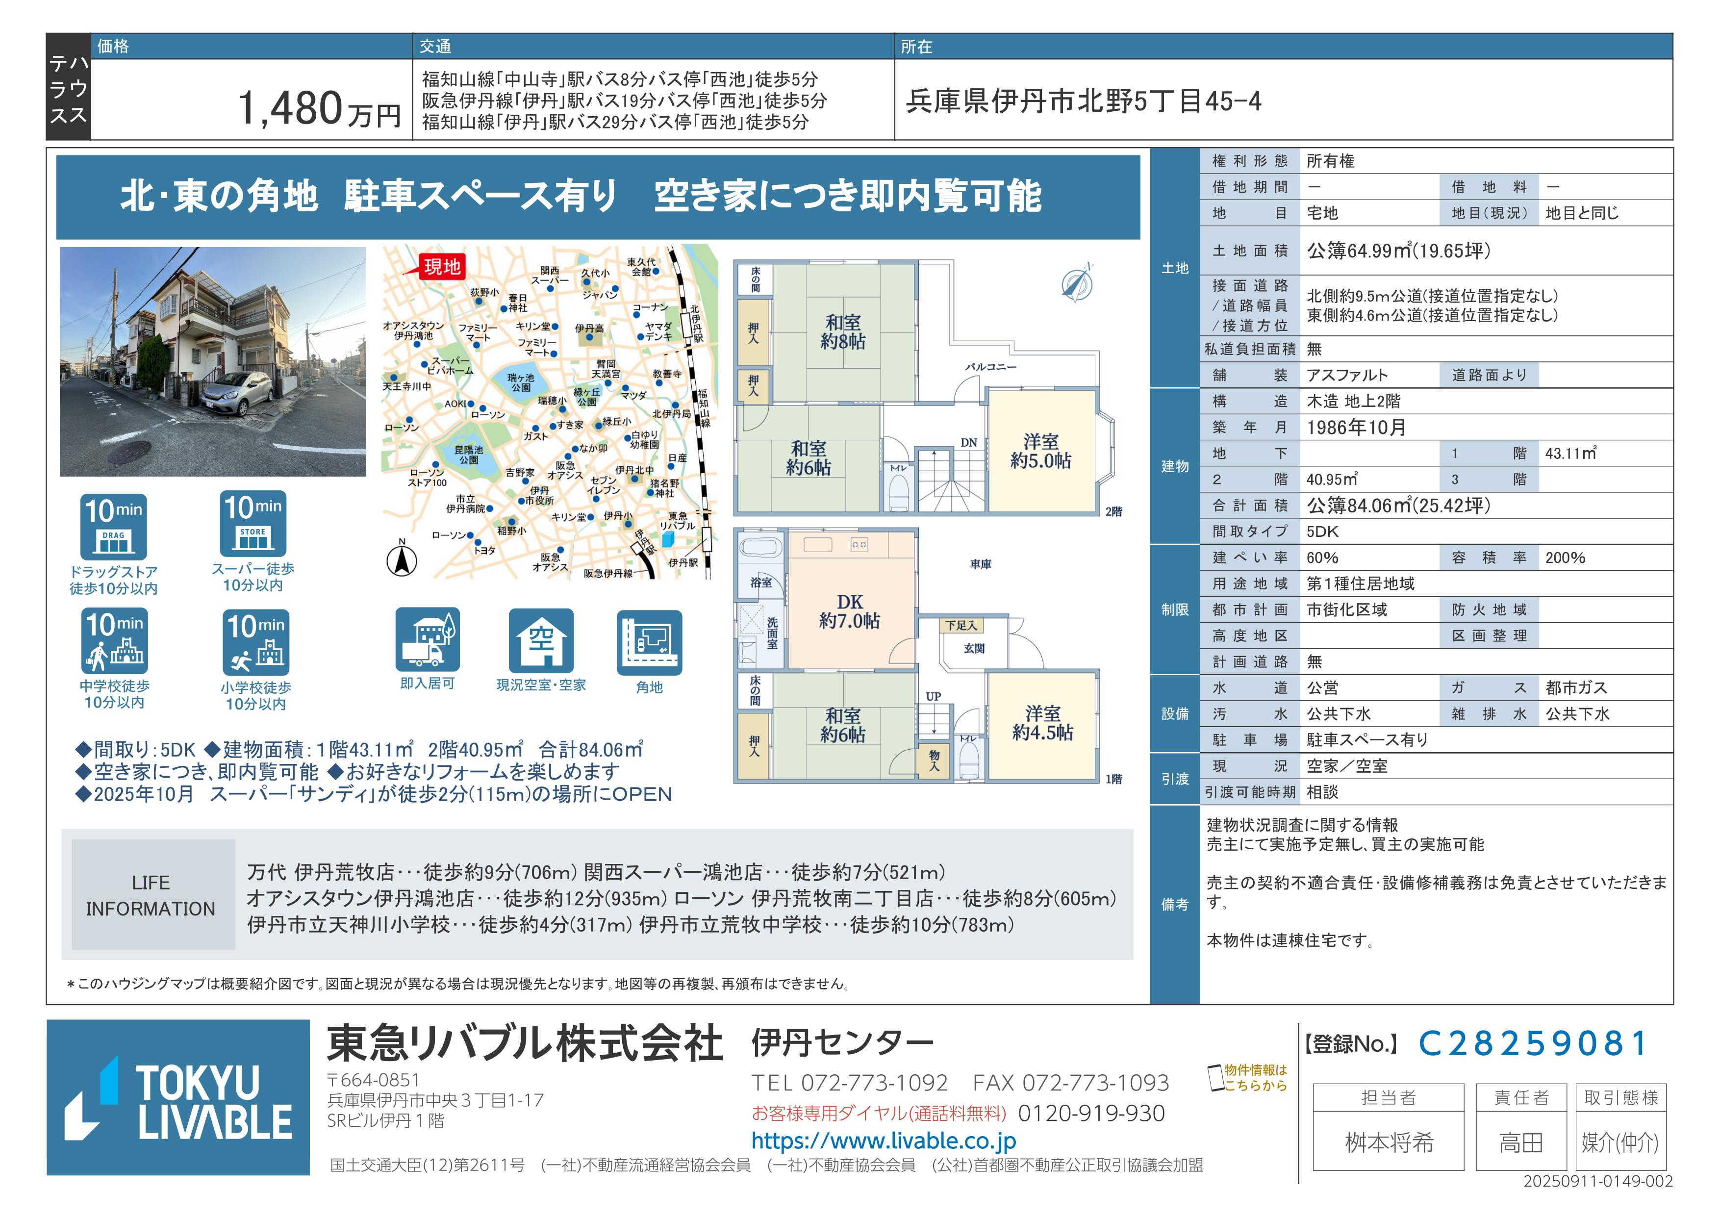Click the DK 約7.0帖 room on floor plan
Viewport: 1720px width, 1216px height.
click(x=850, y=610)
